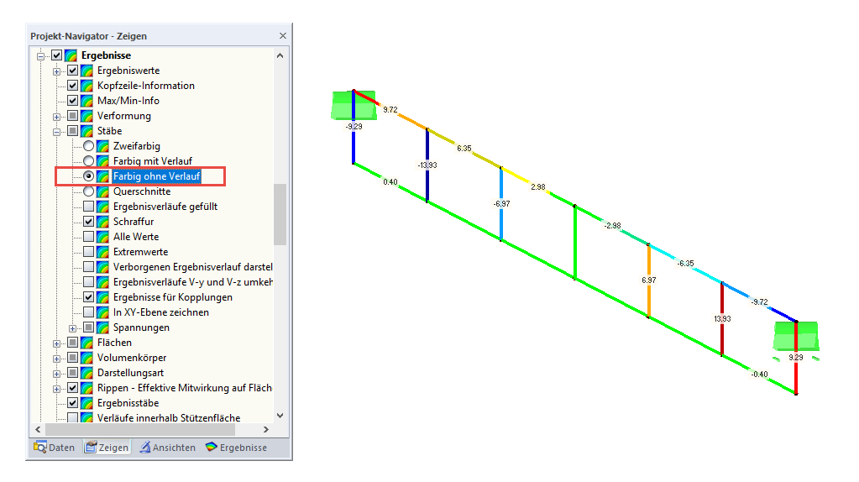The width and height of the screenshot is (859, 482).
Task: Click the horizontal scrollbar right arrow
Action: tap(265, 429)
